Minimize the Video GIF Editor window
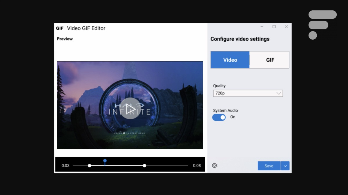348x195 pixels. [x=262, y=27]
